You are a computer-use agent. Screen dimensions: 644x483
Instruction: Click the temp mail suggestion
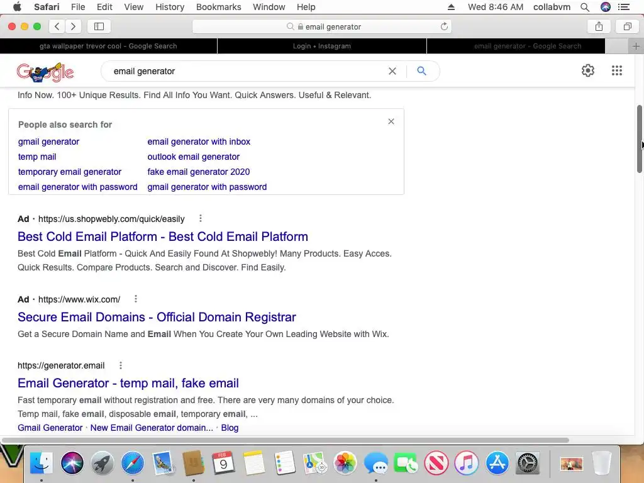tap(37, 157)
